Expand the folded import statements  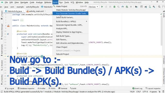(x=22, y=20)
